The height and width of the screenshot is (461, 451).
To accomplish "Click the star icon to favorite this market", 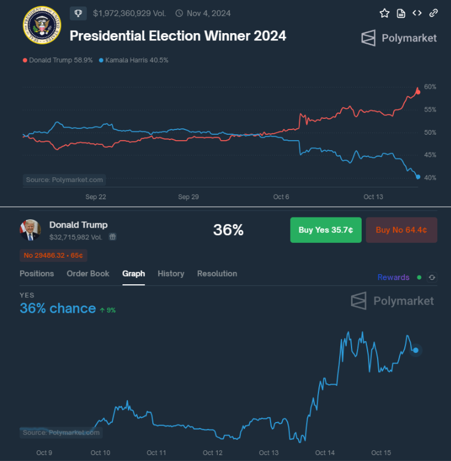I will point(385,13).
